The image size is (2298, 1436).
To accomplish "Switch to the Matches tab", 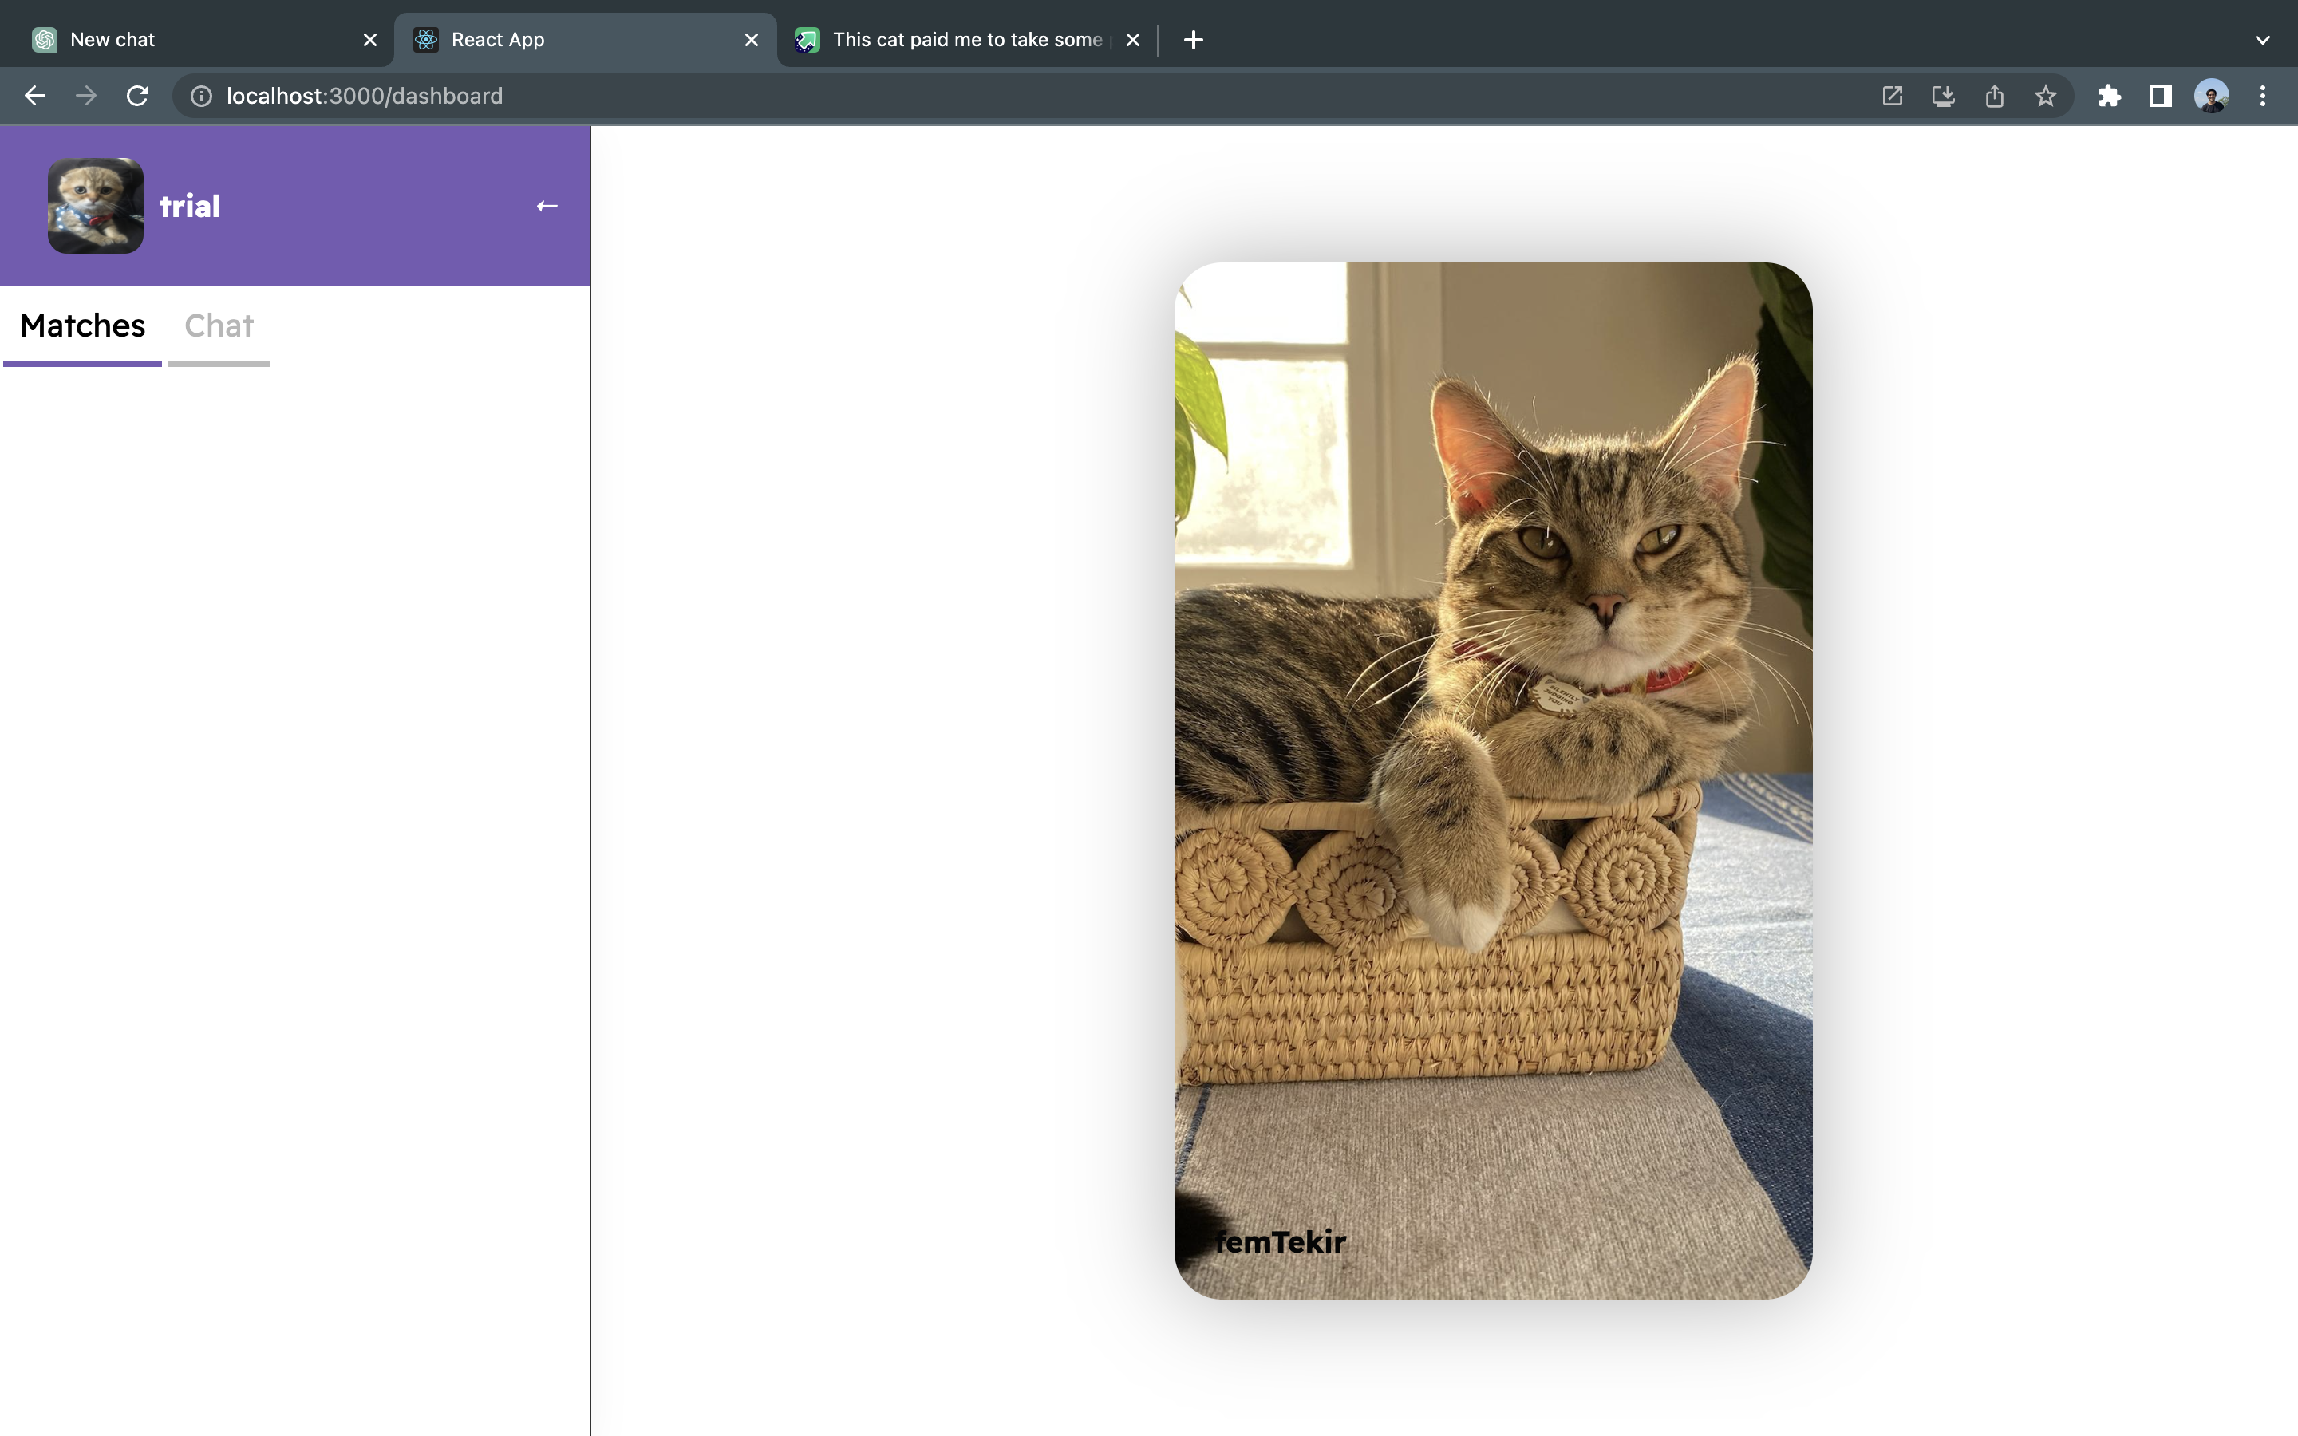I will coord(83,325).
